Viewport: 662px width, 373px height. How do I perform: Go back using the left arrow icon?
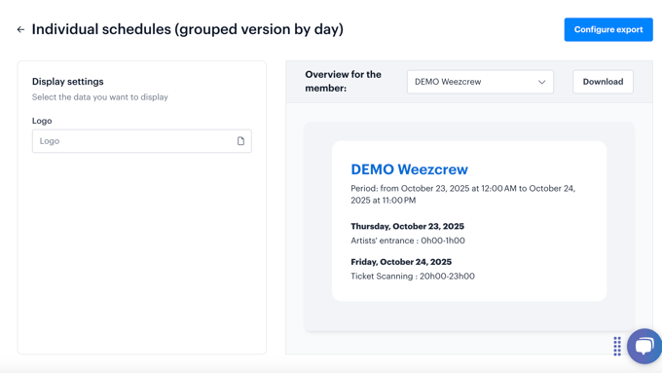20,29
